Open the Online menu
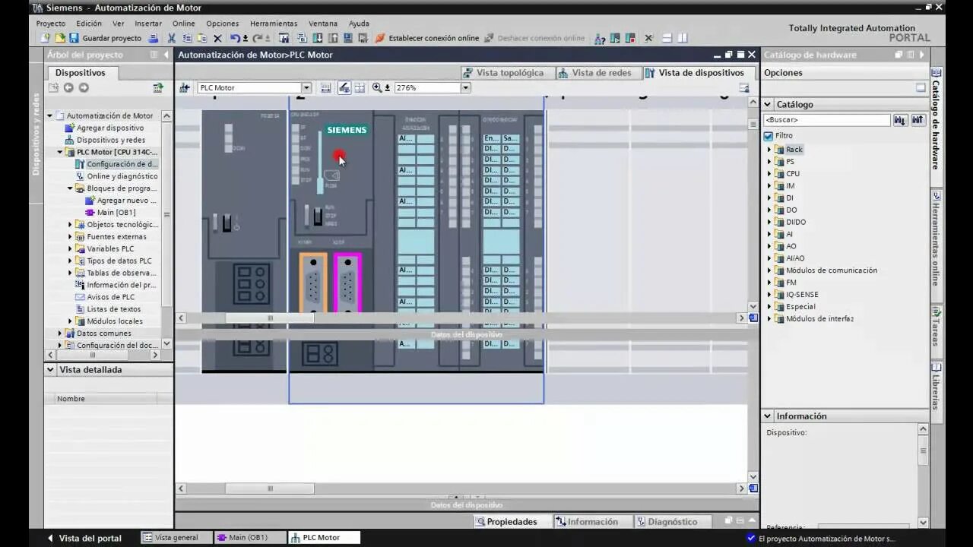973x547 pixels. (183, 24)
